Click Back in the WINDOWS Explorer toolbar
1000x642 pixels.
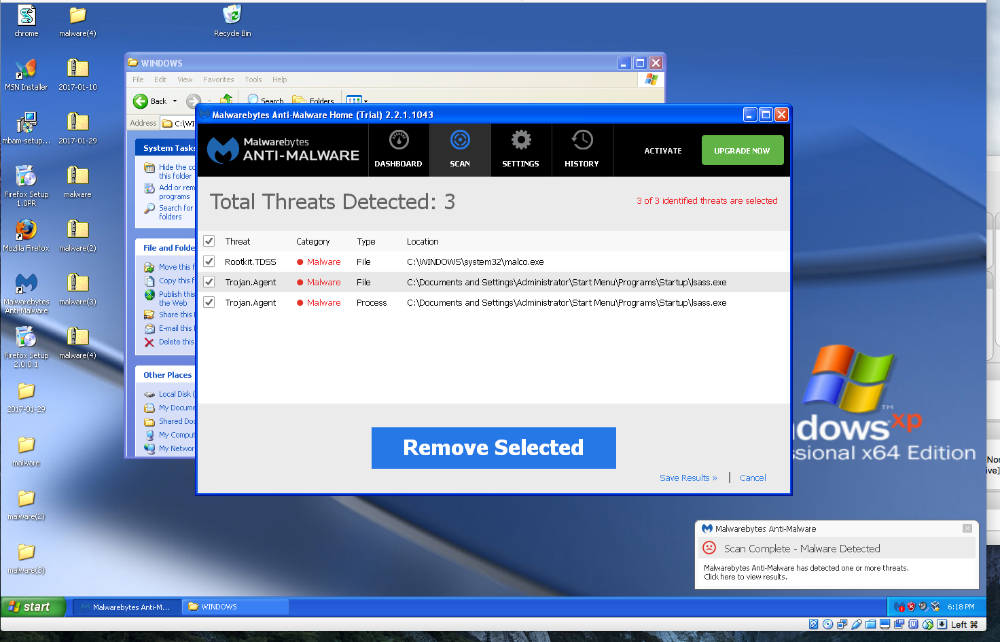pos(150,101)
